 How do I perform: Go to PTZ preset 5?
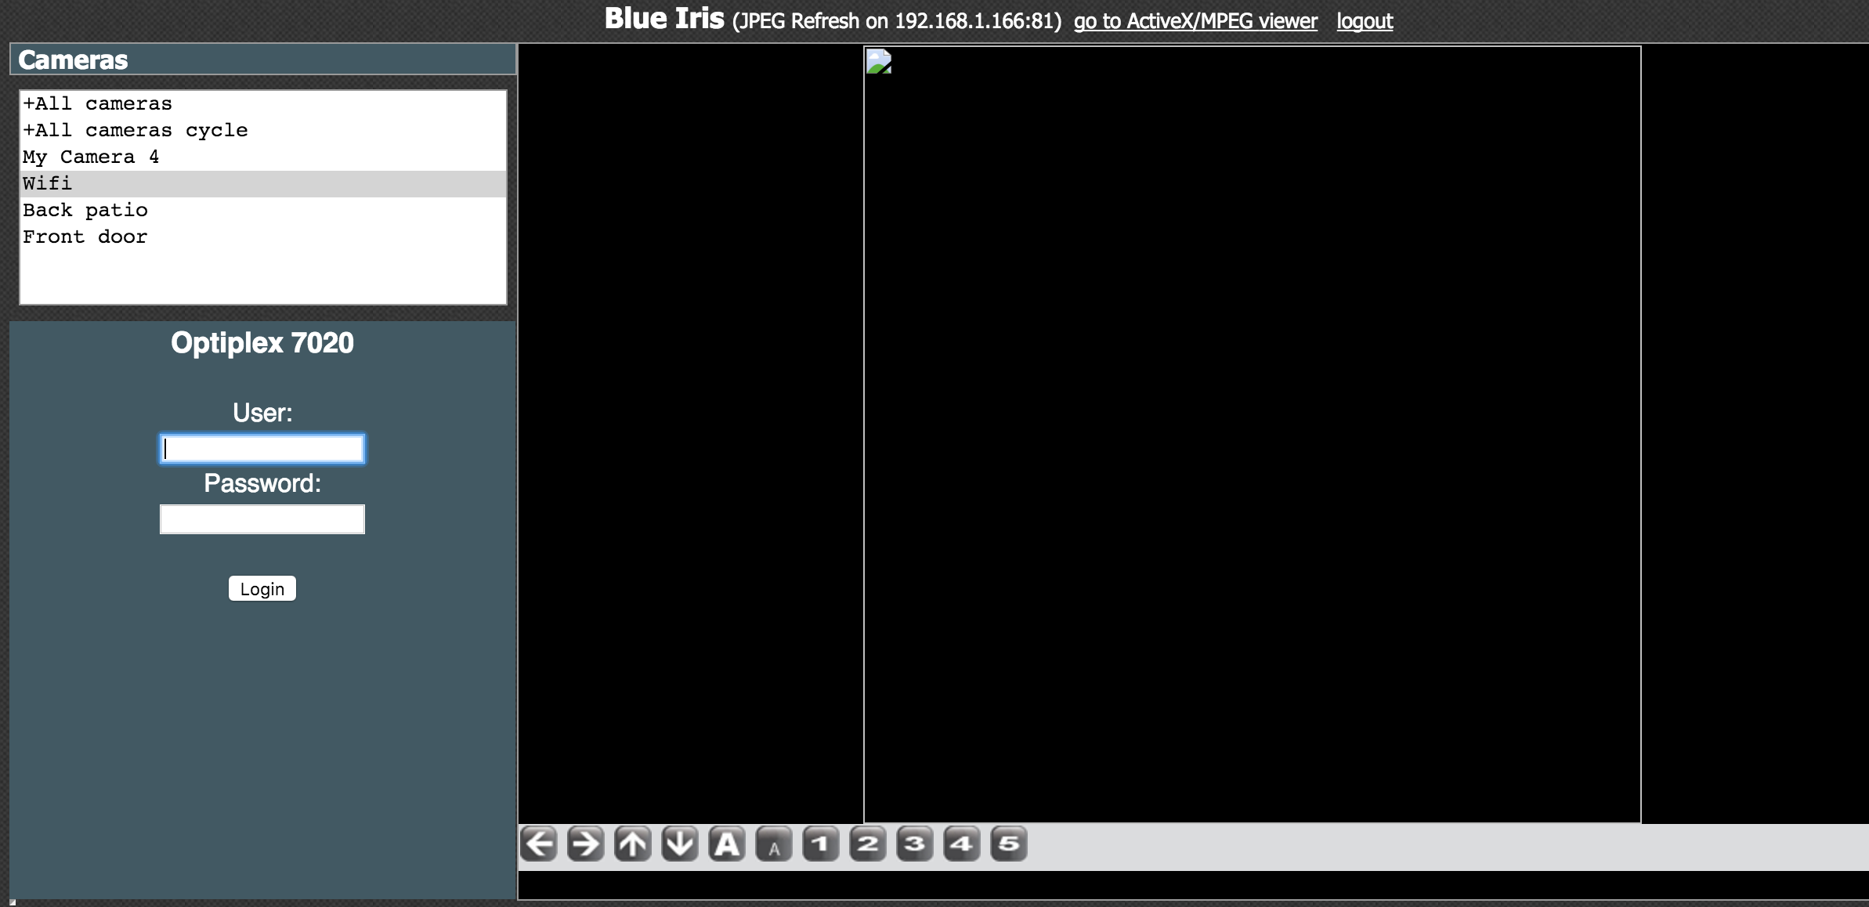point(1008,844)
